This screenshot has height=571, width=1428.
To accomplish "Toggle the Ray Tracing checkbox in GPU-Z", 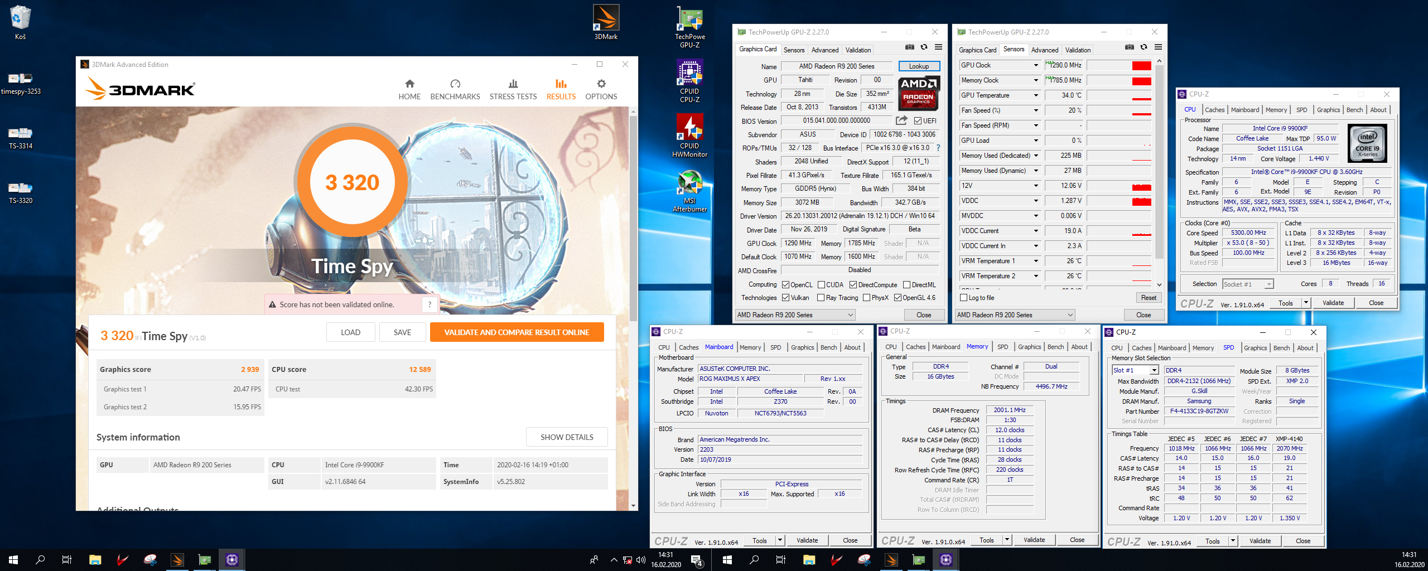I will pos(821,298).
